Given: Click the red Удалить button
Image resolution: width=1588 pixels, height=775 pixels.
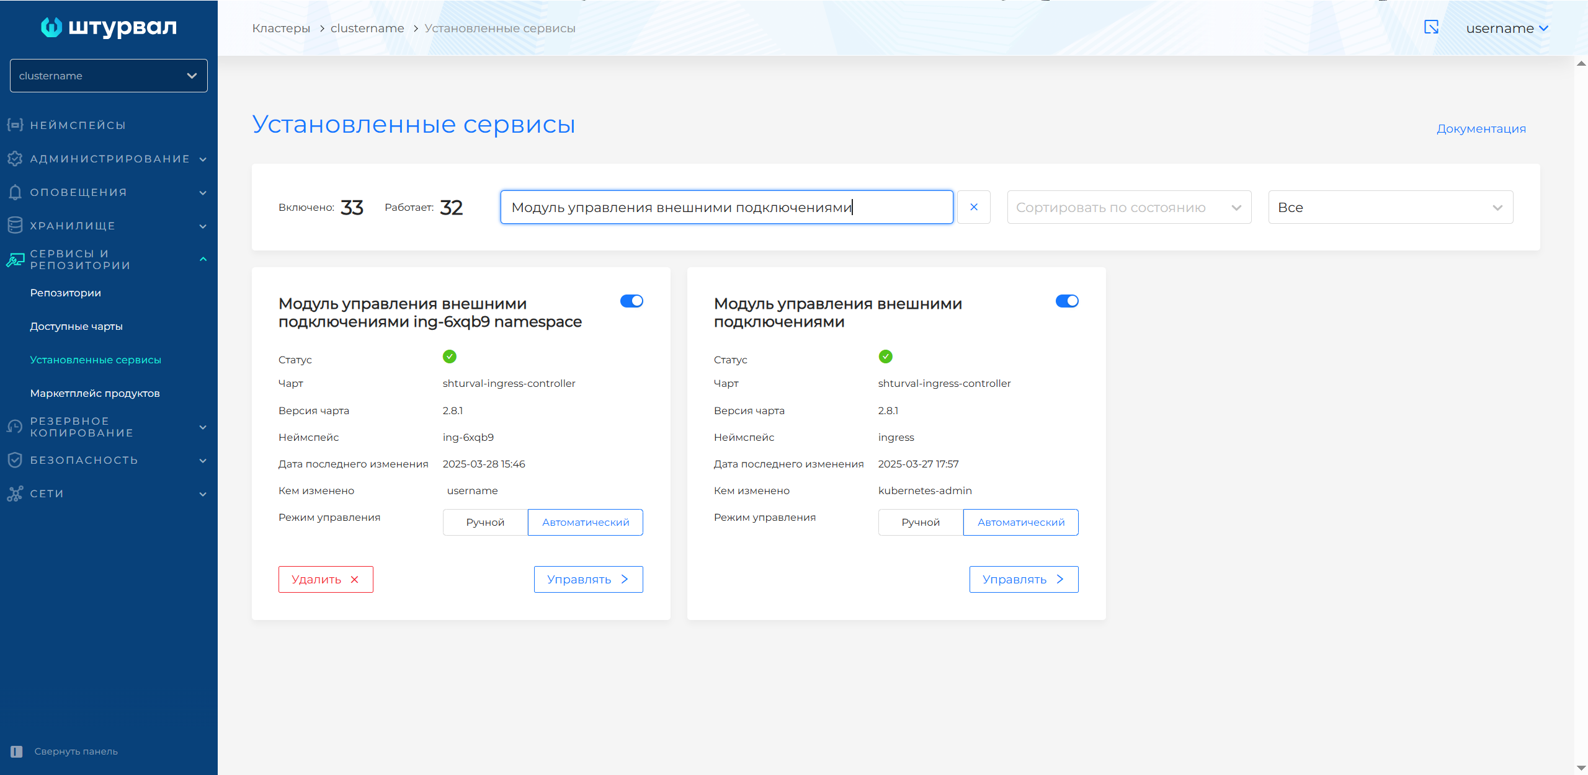Looking at the screenshot, I should 325,579.
